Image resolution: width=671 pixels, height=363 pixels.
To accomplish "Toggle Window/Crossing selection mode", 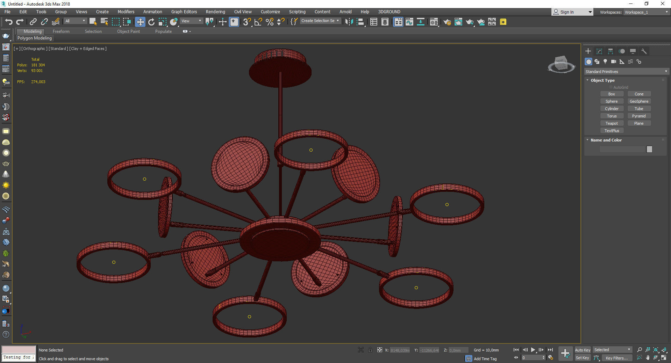I will tap(127, 22).
